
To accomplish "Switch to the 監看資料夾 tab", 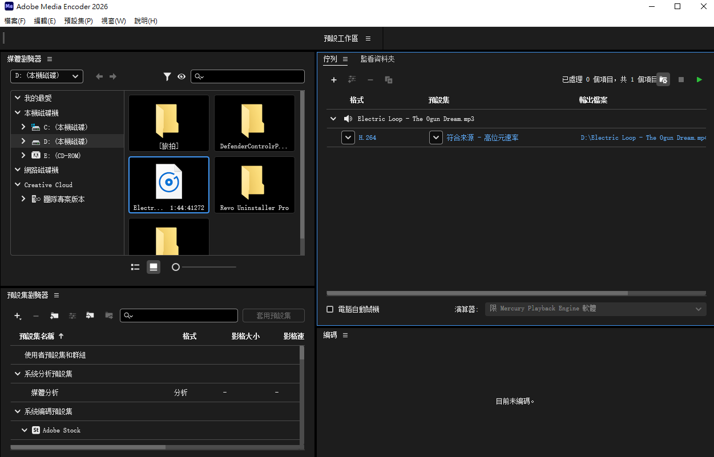I will tap(377, 59).
